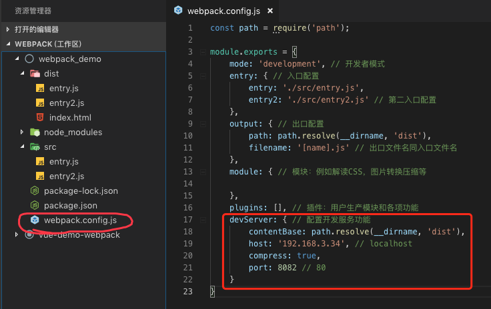Click the '[name].js' filename string
This screenshot has width=491, height=309.
click(x=323, y=147)
